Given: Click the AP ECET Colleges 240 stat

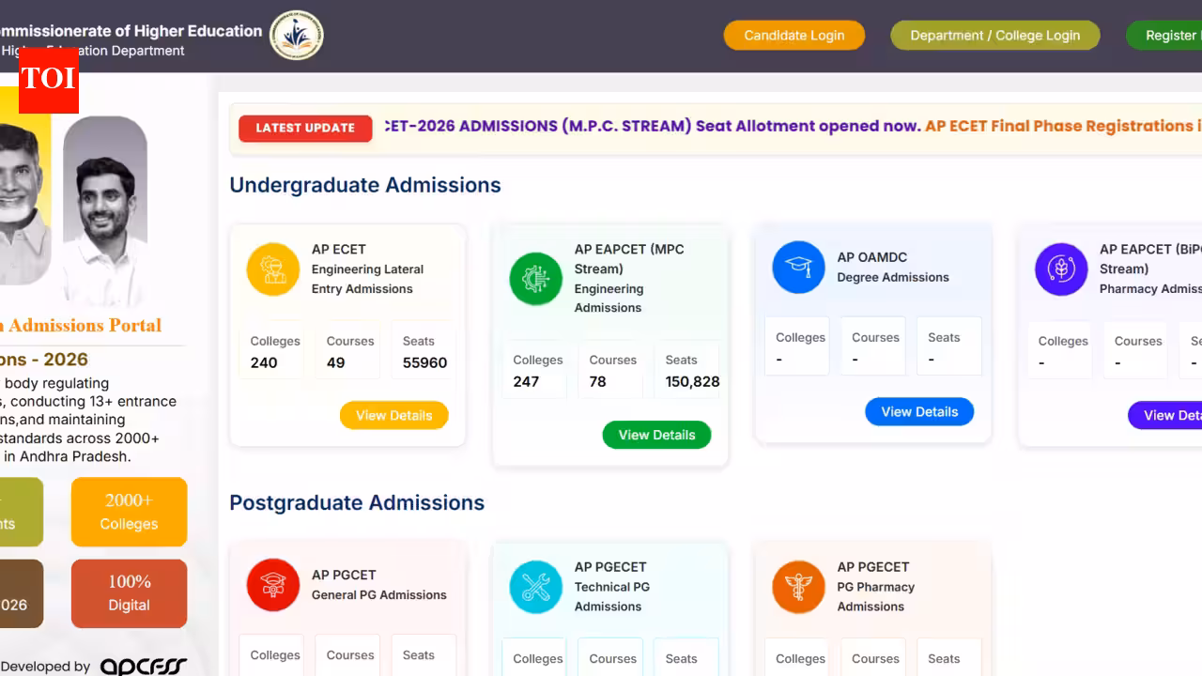Looking at the screenshot, I should (272, 352).
